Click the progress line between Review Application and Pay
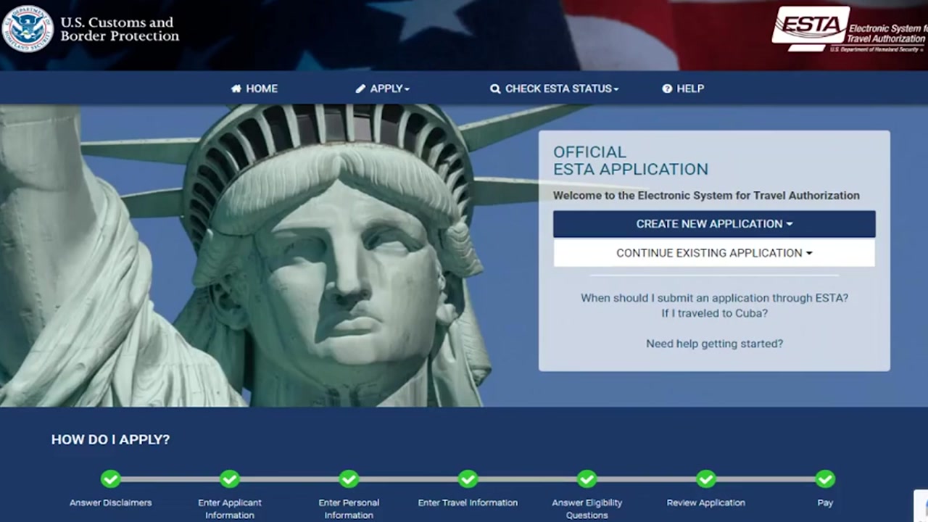The image size is (928, 522). (766, 479)
